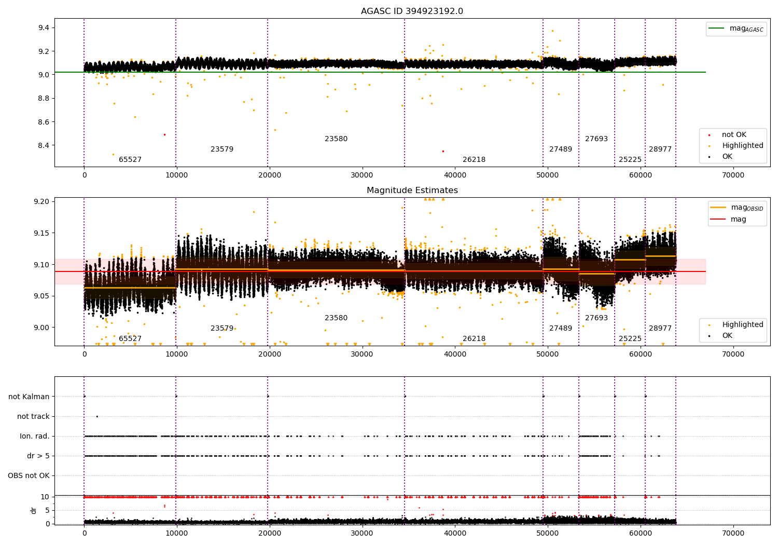Click the 8.6 y-axis tick label

pos(44,122)
